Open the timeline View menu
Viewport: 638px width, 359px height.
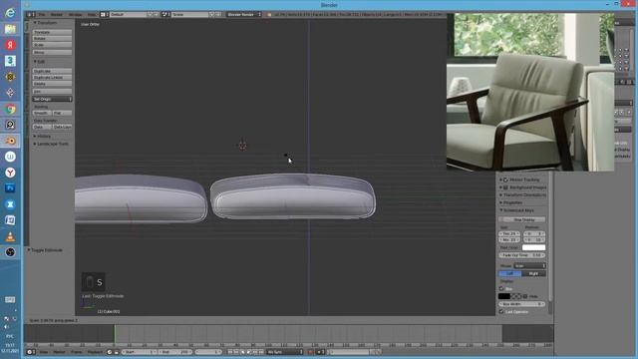pos(44,352)
